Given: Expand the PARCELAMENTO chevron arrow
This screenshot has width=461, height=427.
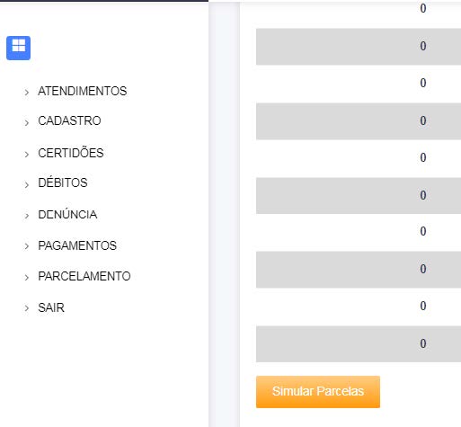Looking at the screenshot, I should (x=27, y=277).
